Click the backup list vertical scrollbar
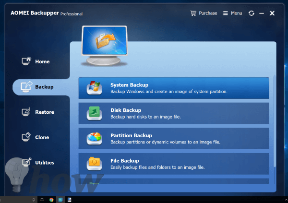 [x=275, y=121]
